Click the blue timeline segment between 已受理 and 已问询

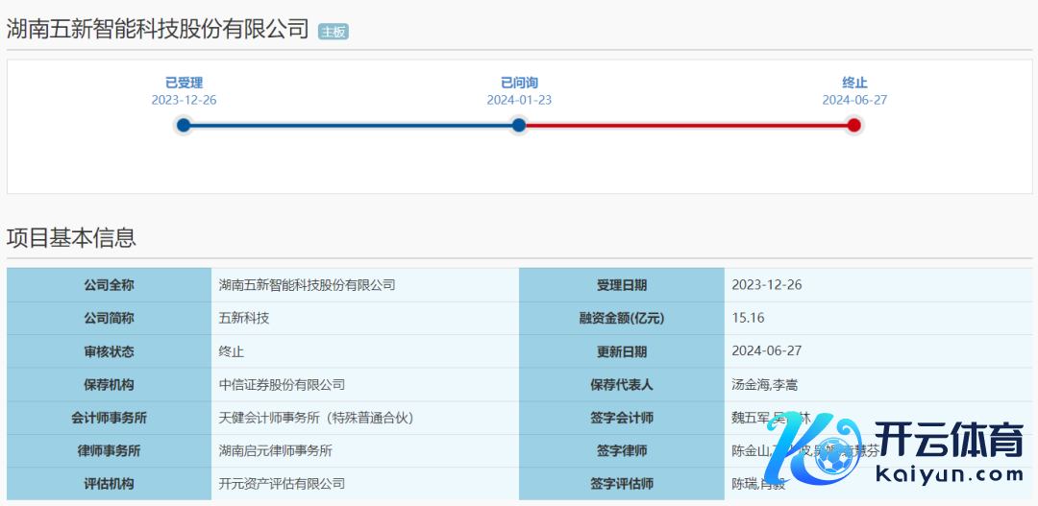[351, 125]
